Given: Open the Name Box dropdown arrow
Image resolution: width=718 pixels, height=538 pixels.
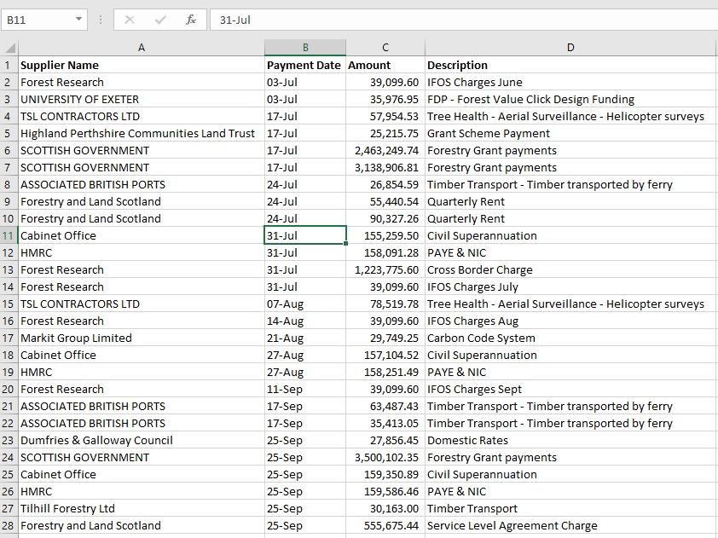Looking at the screenshot, I should tap(79, 20).
